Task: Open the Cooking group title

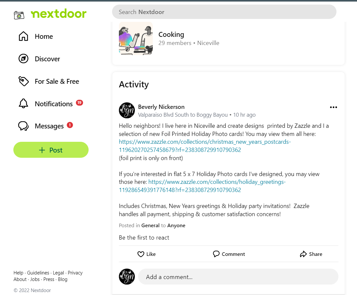Action: (x=171, y=35)
